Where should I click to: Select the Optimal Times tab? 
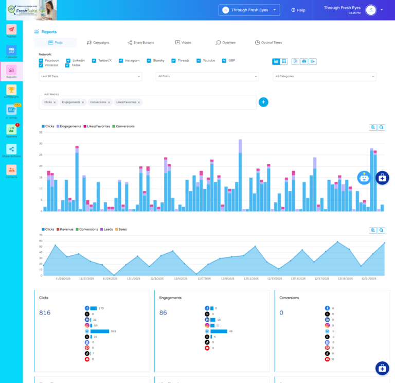click(268, 43)
